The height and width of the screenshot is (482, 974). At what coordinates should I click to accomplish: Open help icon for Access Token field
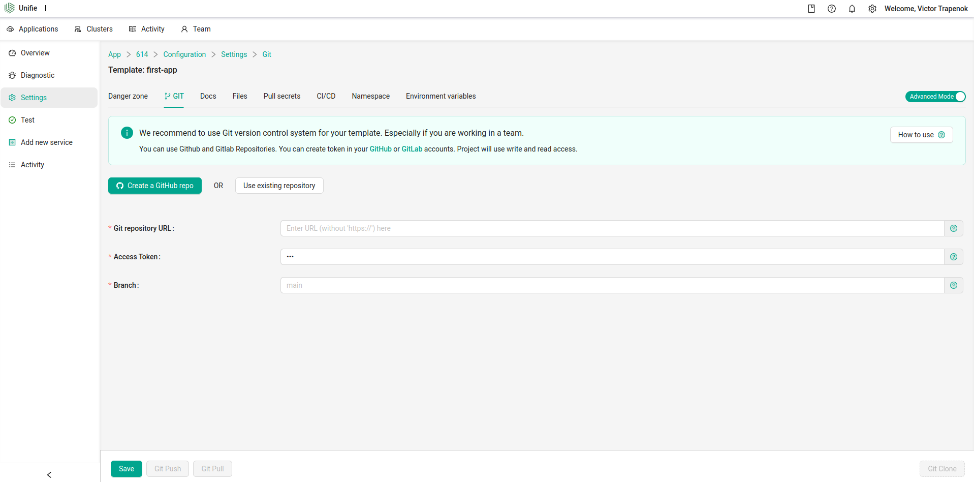(954, 257)
